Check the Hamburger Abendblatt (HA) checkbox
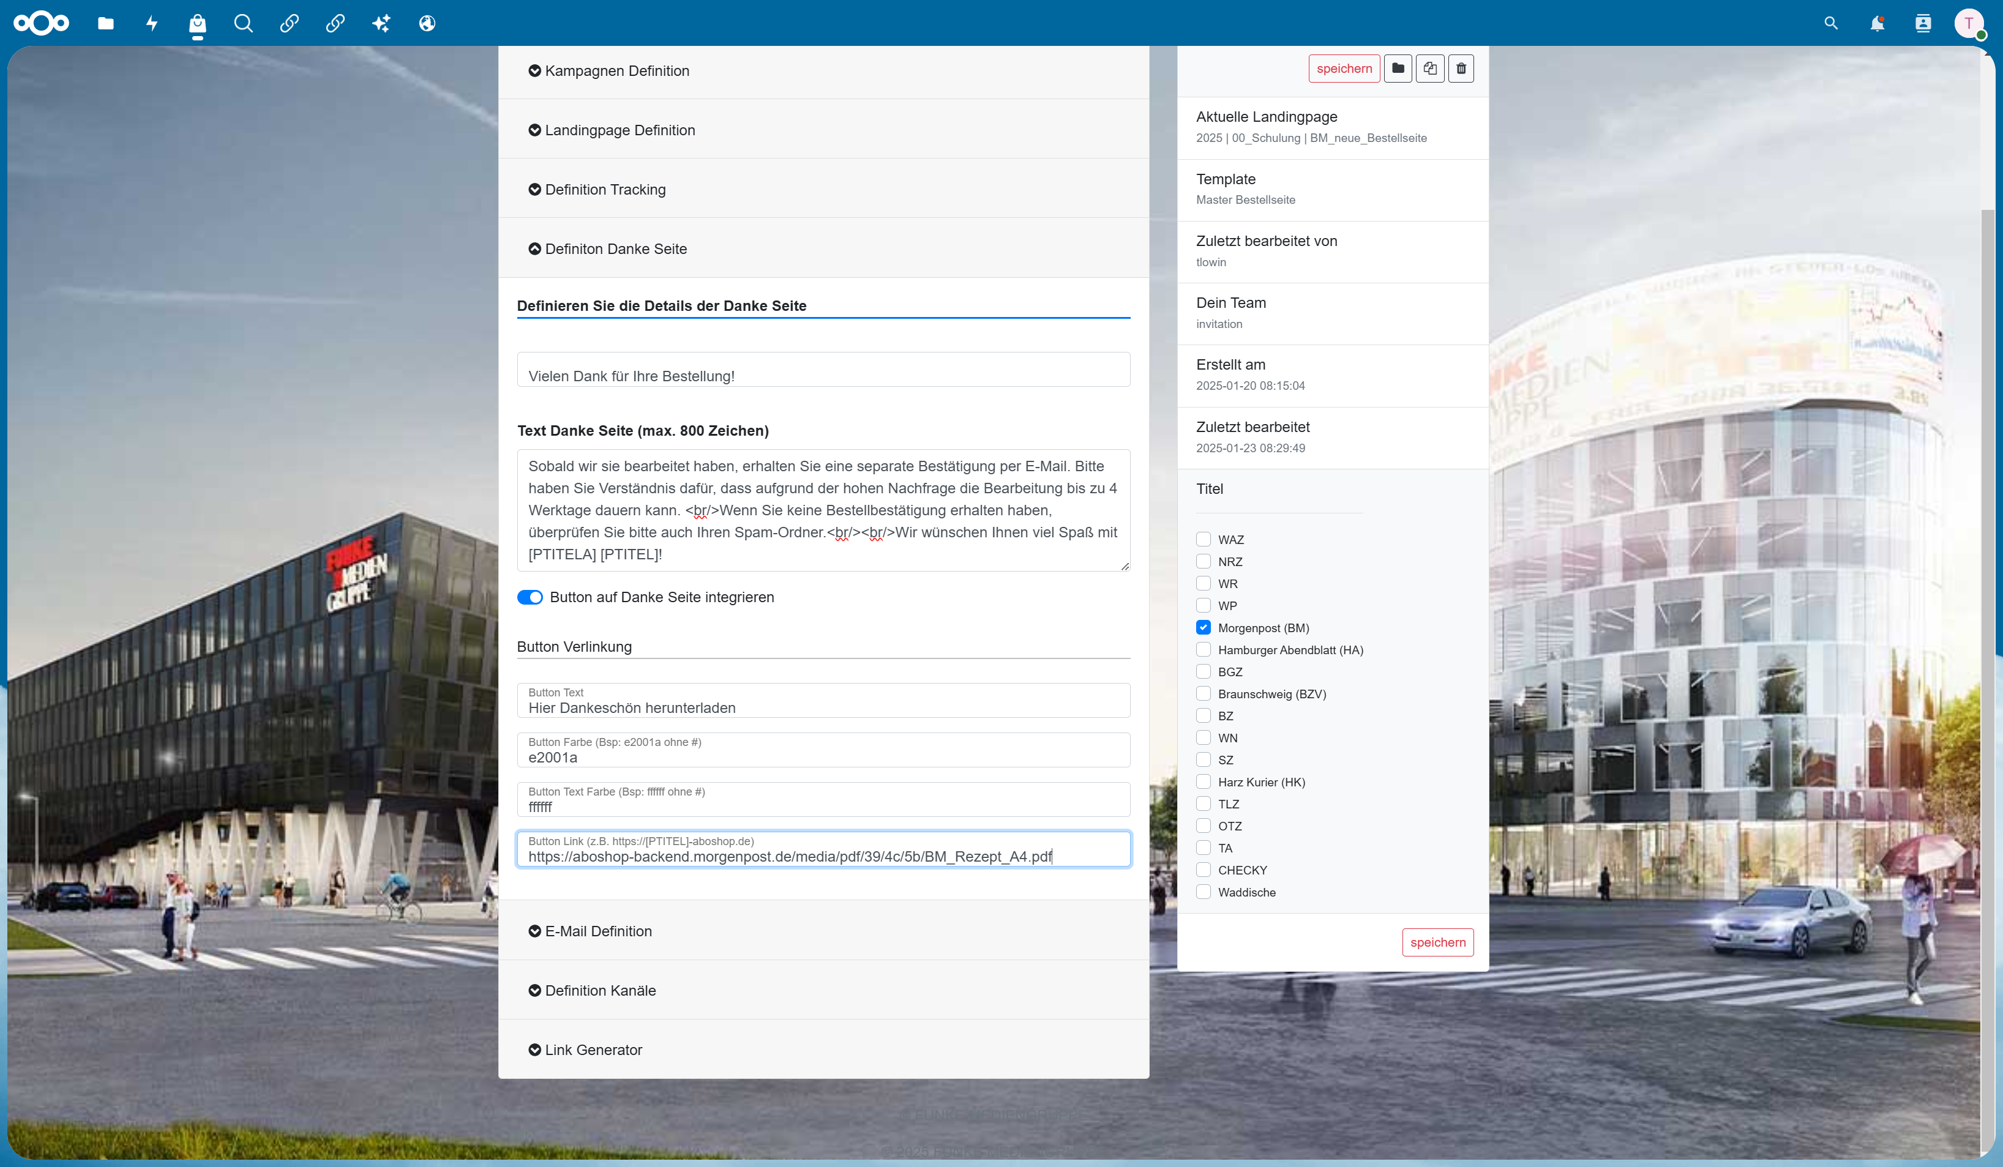This screenshot has width=2003, height=1167. 1204,650
